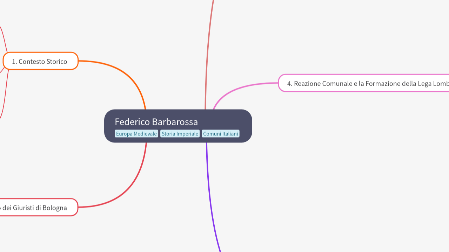Click the border of the Contesto Storico node
The width and height of the screenshot is (449, 252).
pyautogui.click(x=40, y=54)
